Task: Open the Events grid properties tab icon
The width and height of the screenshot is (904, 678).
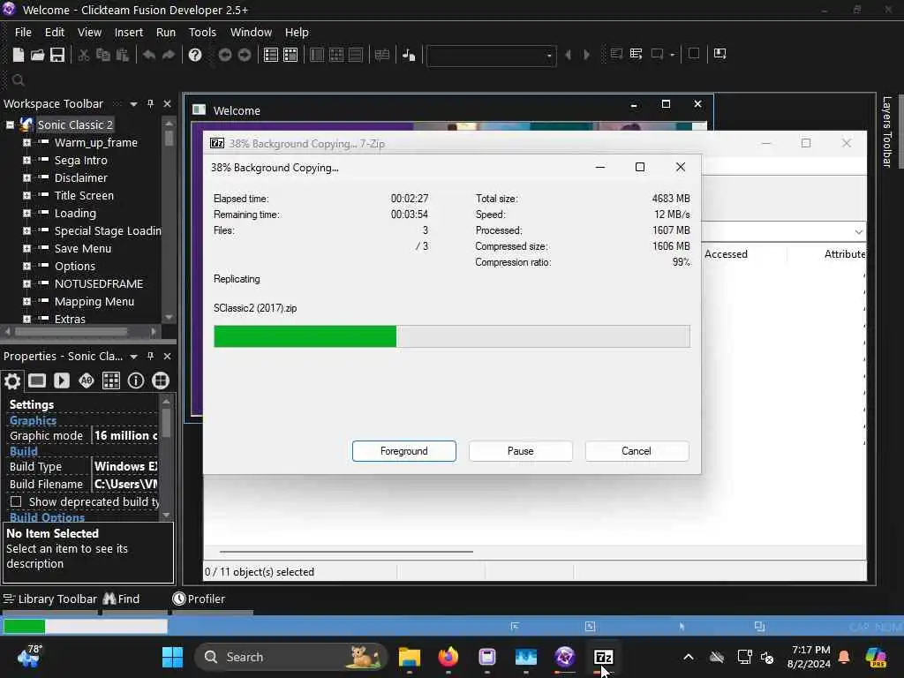Action: (x=111, y=381)
